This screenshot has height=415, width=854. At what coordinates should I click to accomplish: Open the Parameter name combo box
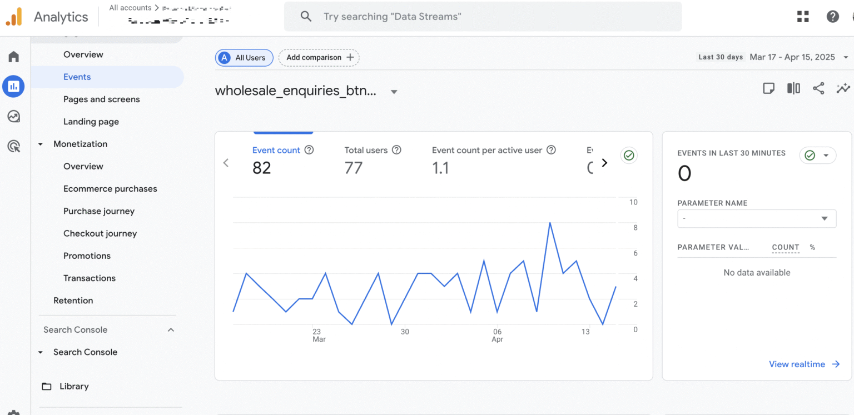757,218
